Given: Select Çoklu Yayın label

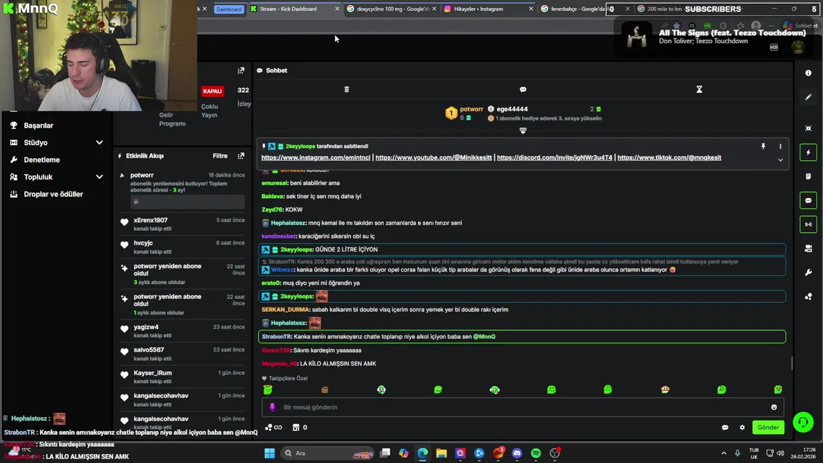Looking at the screenshot, I should [210, 111].
